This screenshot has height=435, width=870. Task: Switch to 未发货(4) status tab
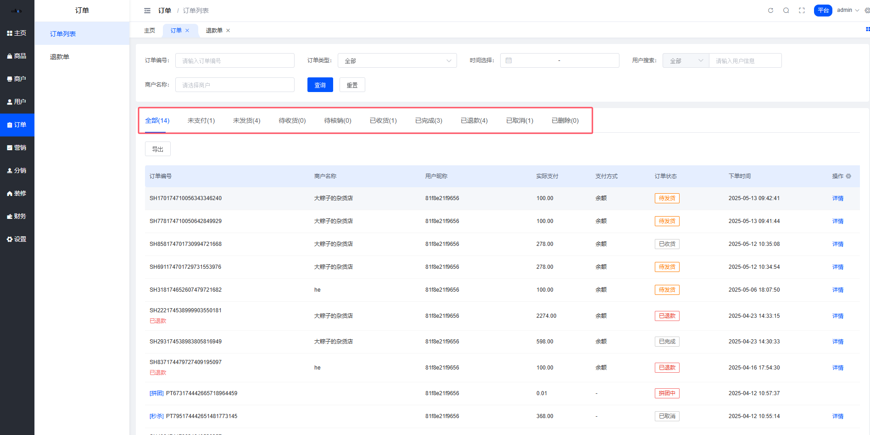pos(246,121)
